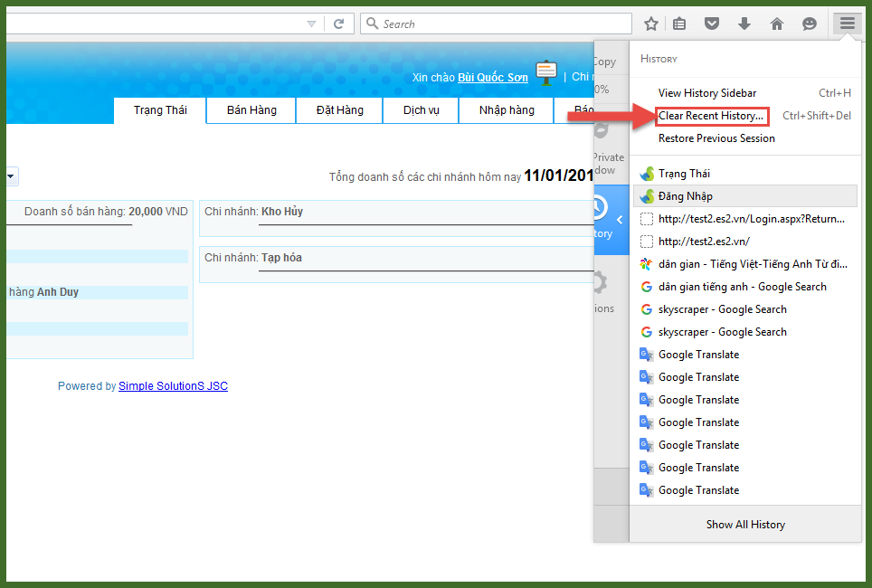
Task: Open the bookmarks list icon
Action: (x=679, y=24)
